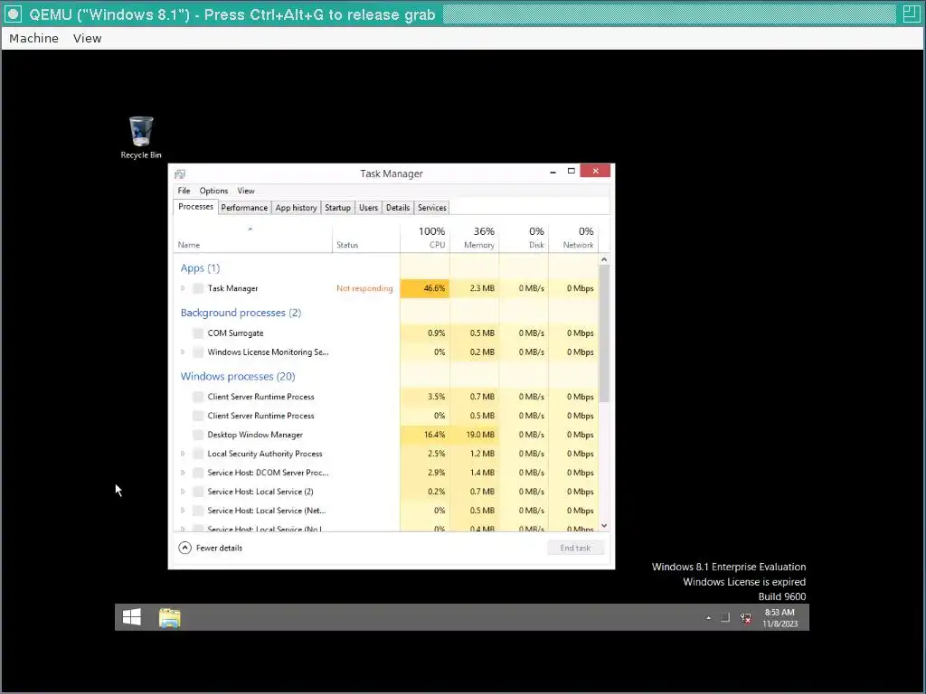
Task: Sort by the CPU column header
Action: [425, 238]
